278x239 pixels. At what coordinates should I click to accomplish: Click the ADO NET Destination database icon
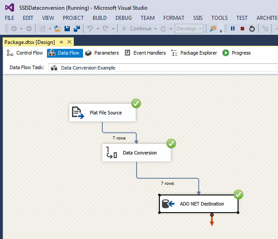[x=168, y=204]
